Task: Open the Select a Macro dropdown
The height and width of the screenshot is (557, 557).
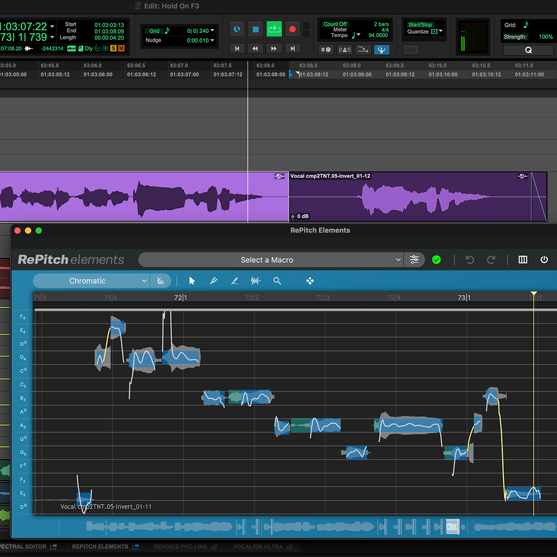Action: click(x=271, y=259)
